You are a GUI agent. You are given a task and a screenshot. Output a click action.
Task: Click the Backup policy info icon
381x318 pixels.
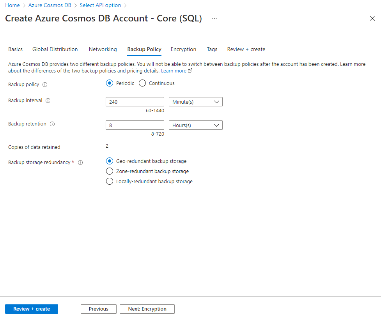click(45, 85)
